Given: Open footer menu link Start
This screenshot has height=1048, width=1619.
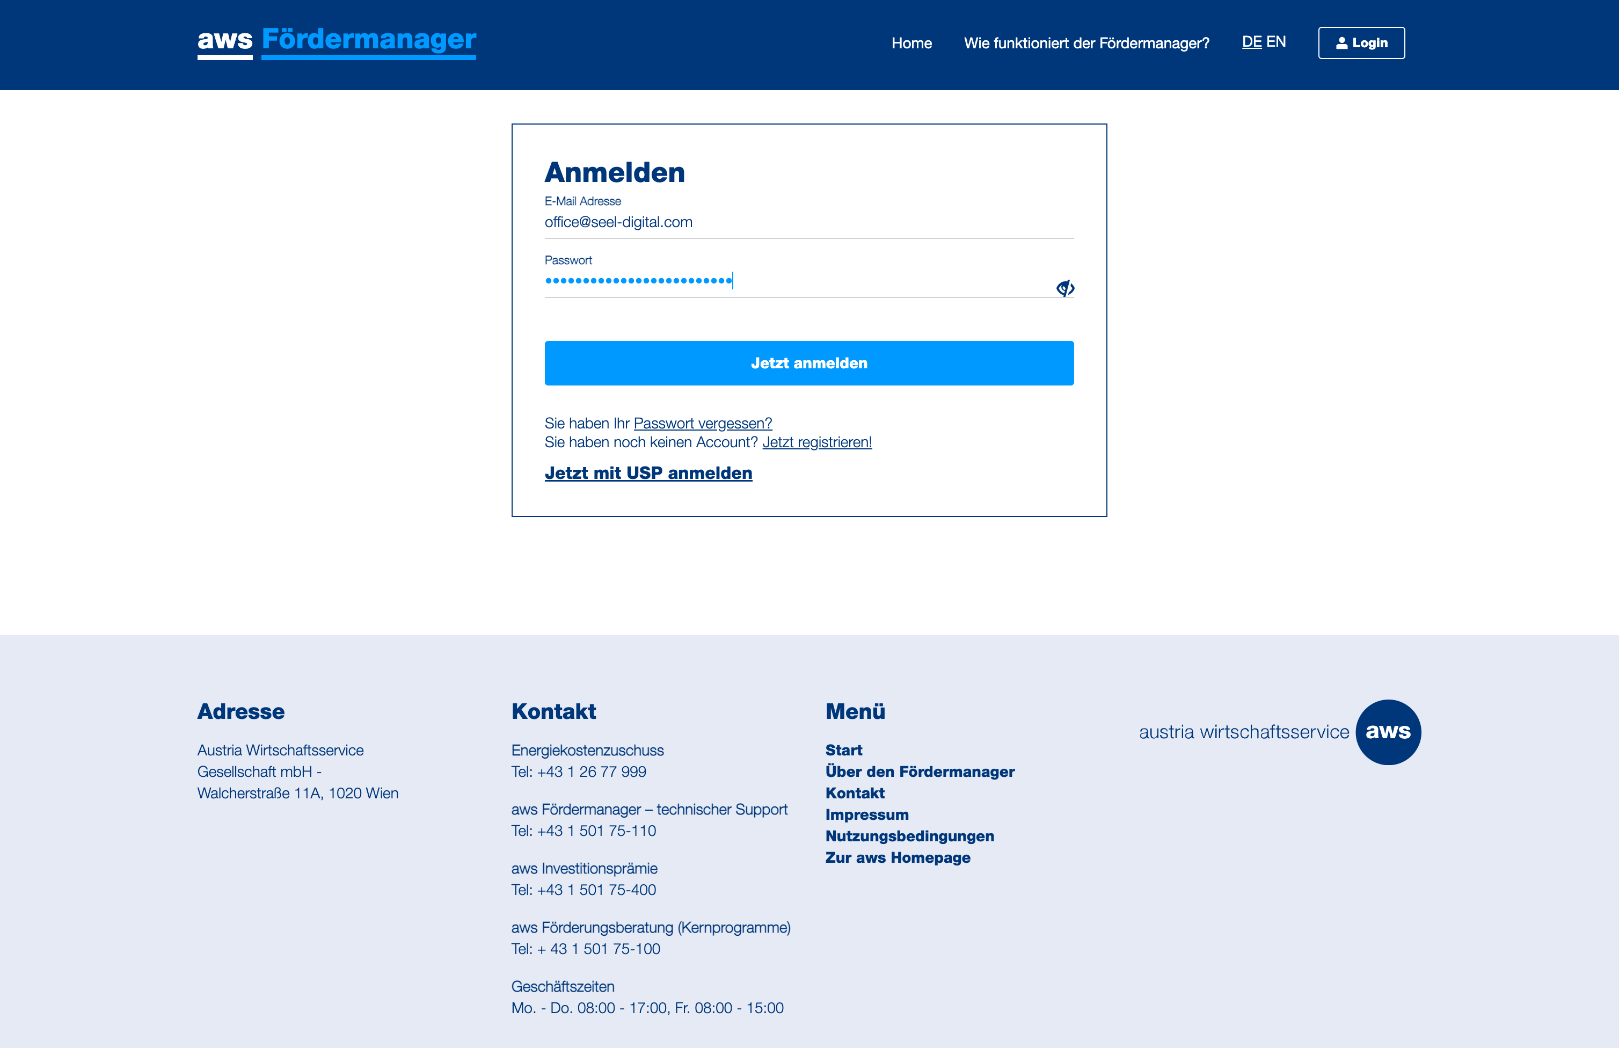Looking at the screenshot, I should (x=843, y=750).
